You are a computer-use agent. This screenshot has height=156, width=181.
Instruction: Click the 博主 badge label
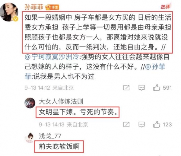pyautogui.click(x=55, y=7)
